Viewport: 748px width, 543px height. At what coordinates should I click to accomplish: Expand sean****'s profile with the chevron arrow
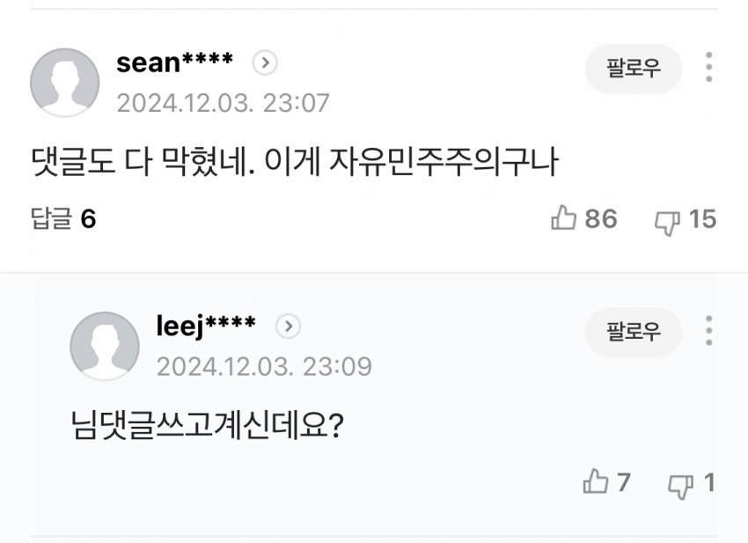[x=264, y=62]
